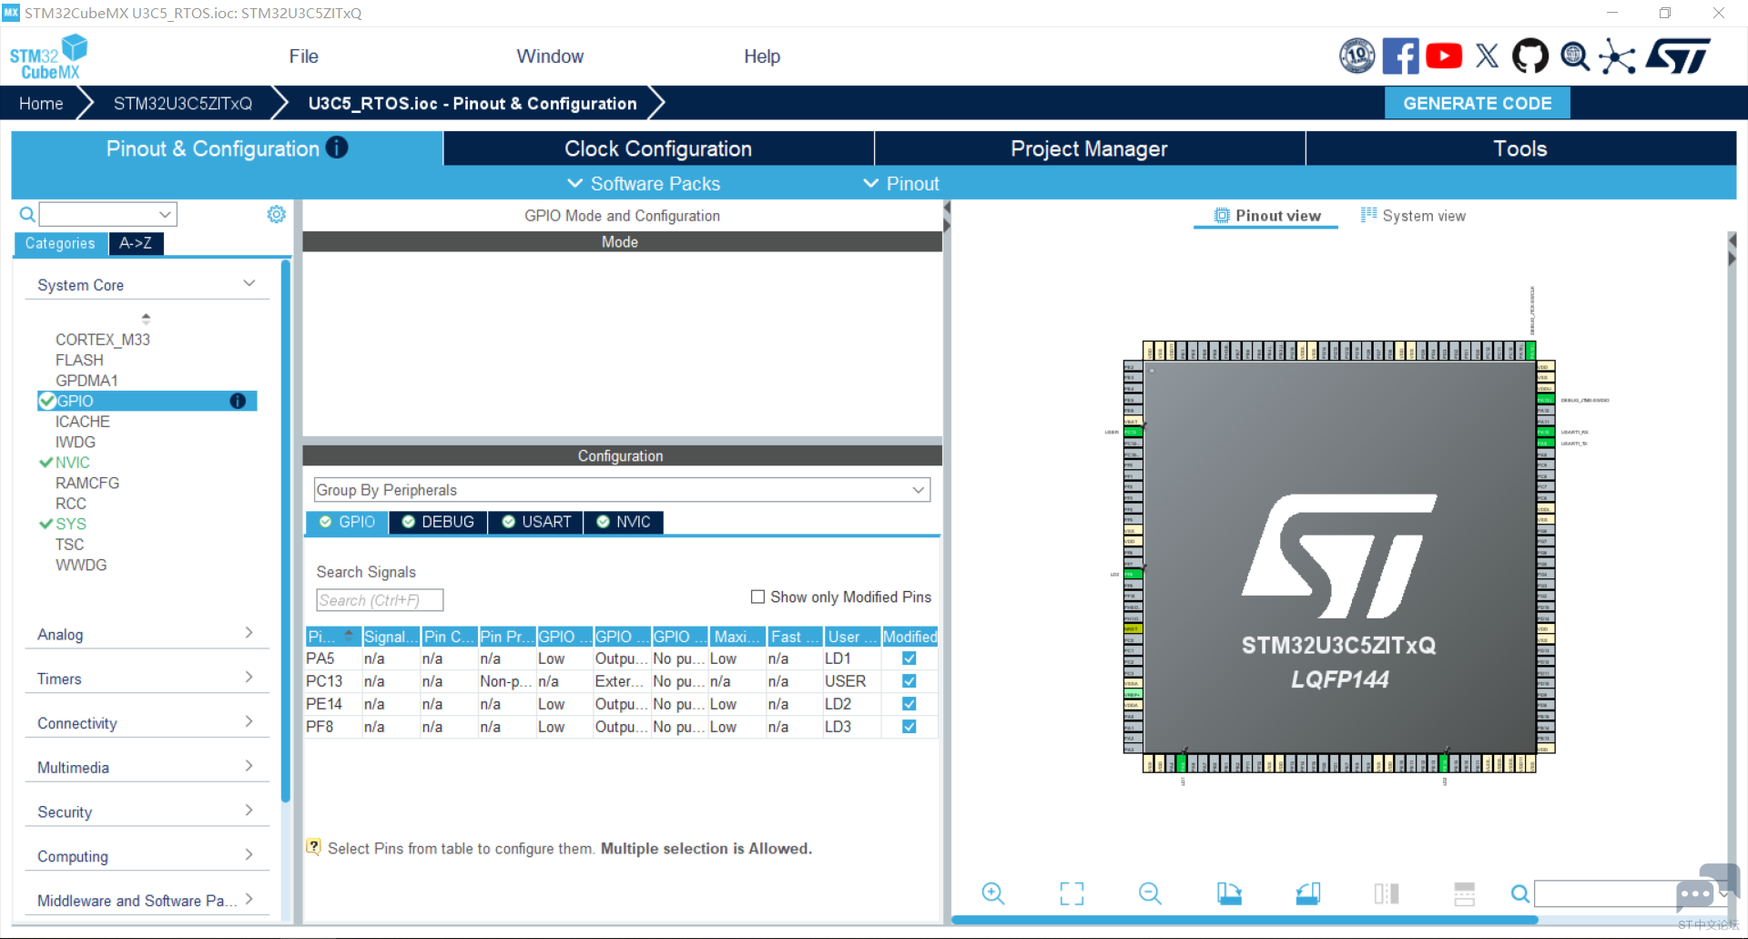Switch to the Tools tab

pos(1520,148)
